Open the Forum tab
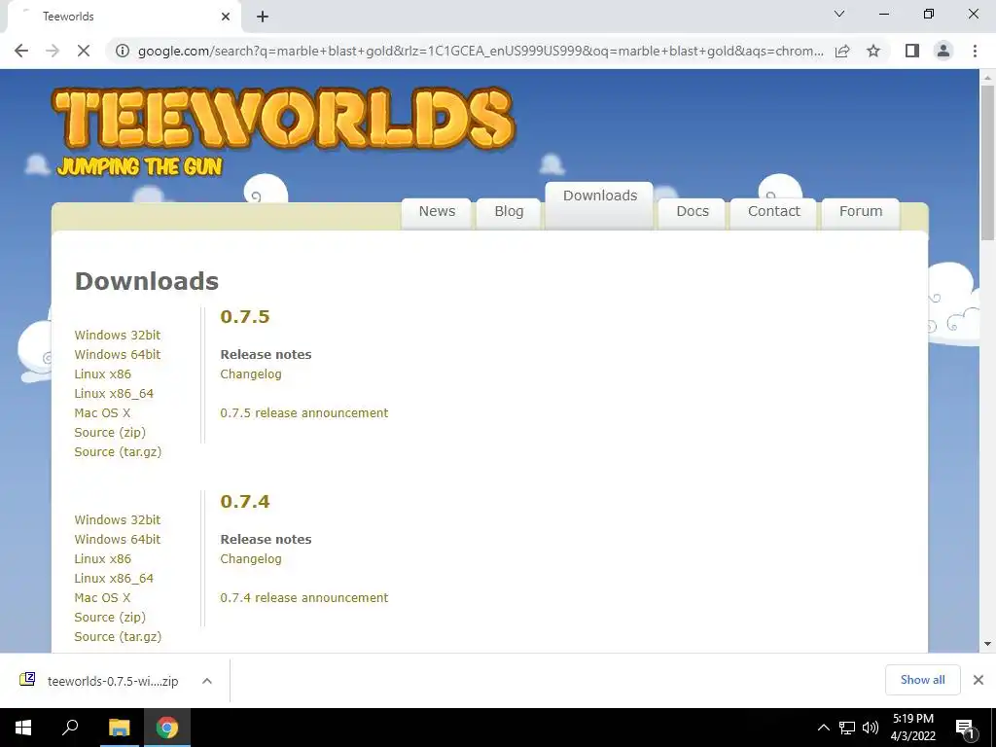 pos(861,211)
